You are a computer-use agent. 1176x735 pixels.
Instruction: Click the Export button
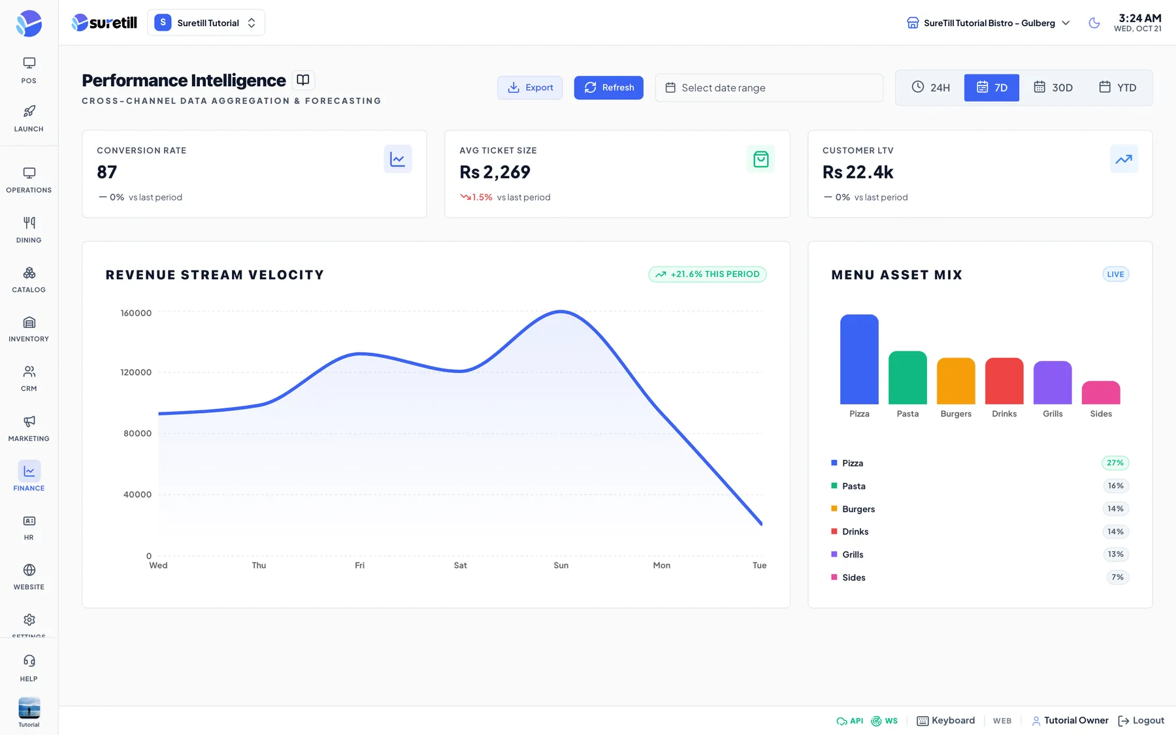530,88
